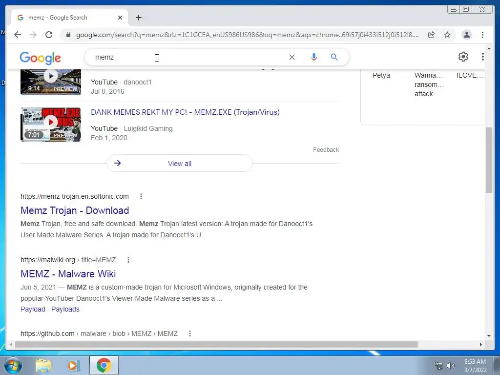This screenshot has height=375, width=500.
Task: Click the browser forward arrow
Action: (33, 35)
